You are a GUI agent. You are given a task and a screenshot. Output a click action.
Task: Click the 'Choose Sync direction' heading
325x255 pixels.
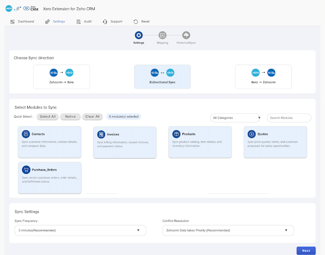[x=34, y=58]
